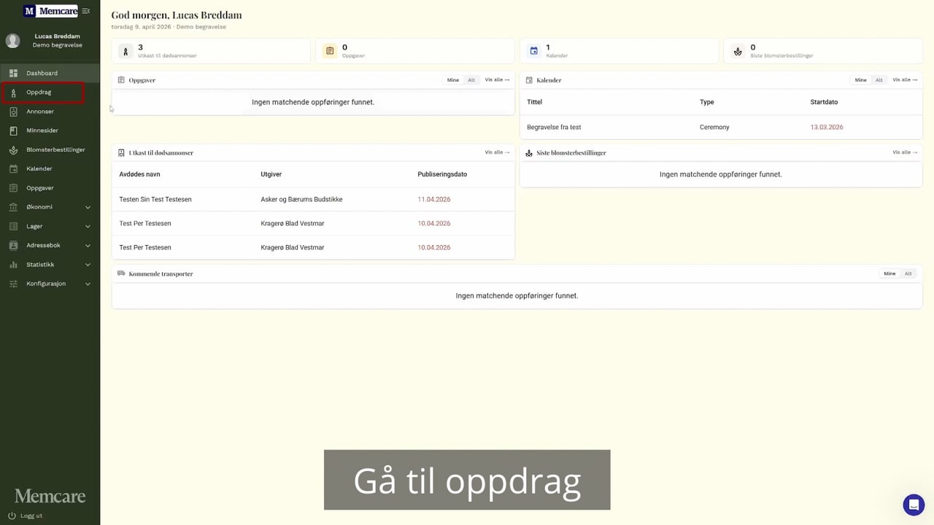Click the Type column header in Kalender

click(706, 102)
